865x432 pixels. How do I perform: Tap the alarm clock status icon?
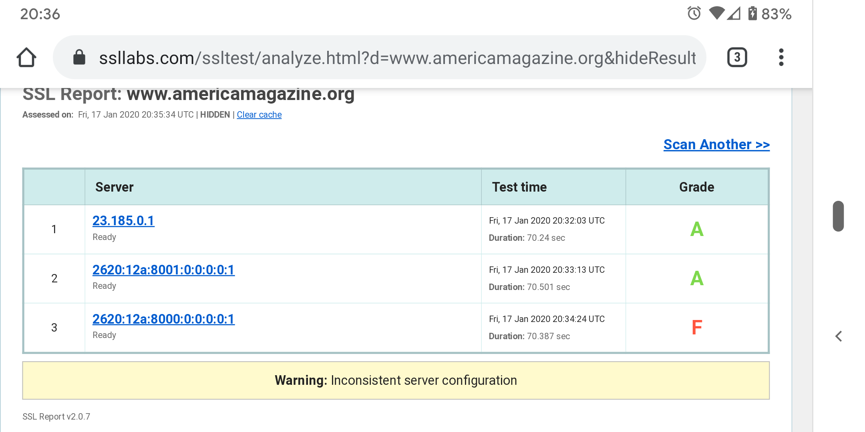pos(694,14)
